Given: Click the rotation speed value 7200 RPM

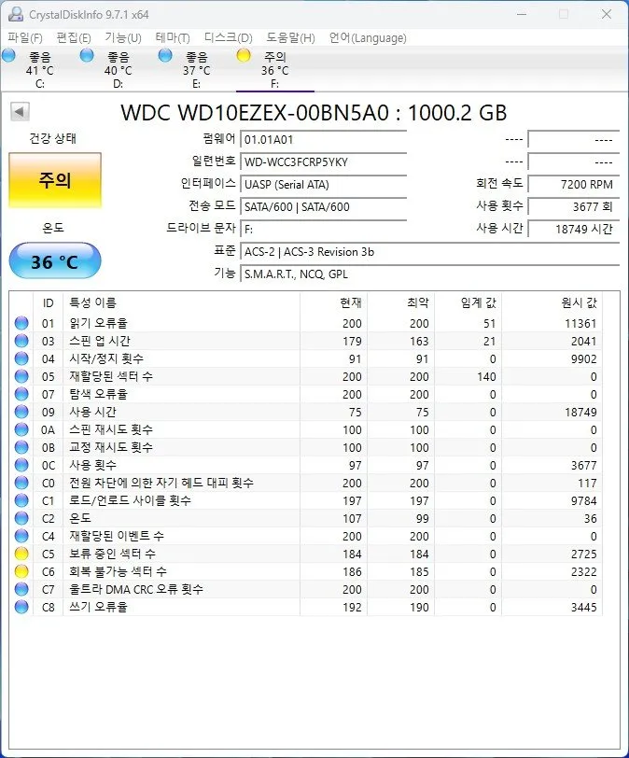Looking at the screenshot, I should (573, 184).
